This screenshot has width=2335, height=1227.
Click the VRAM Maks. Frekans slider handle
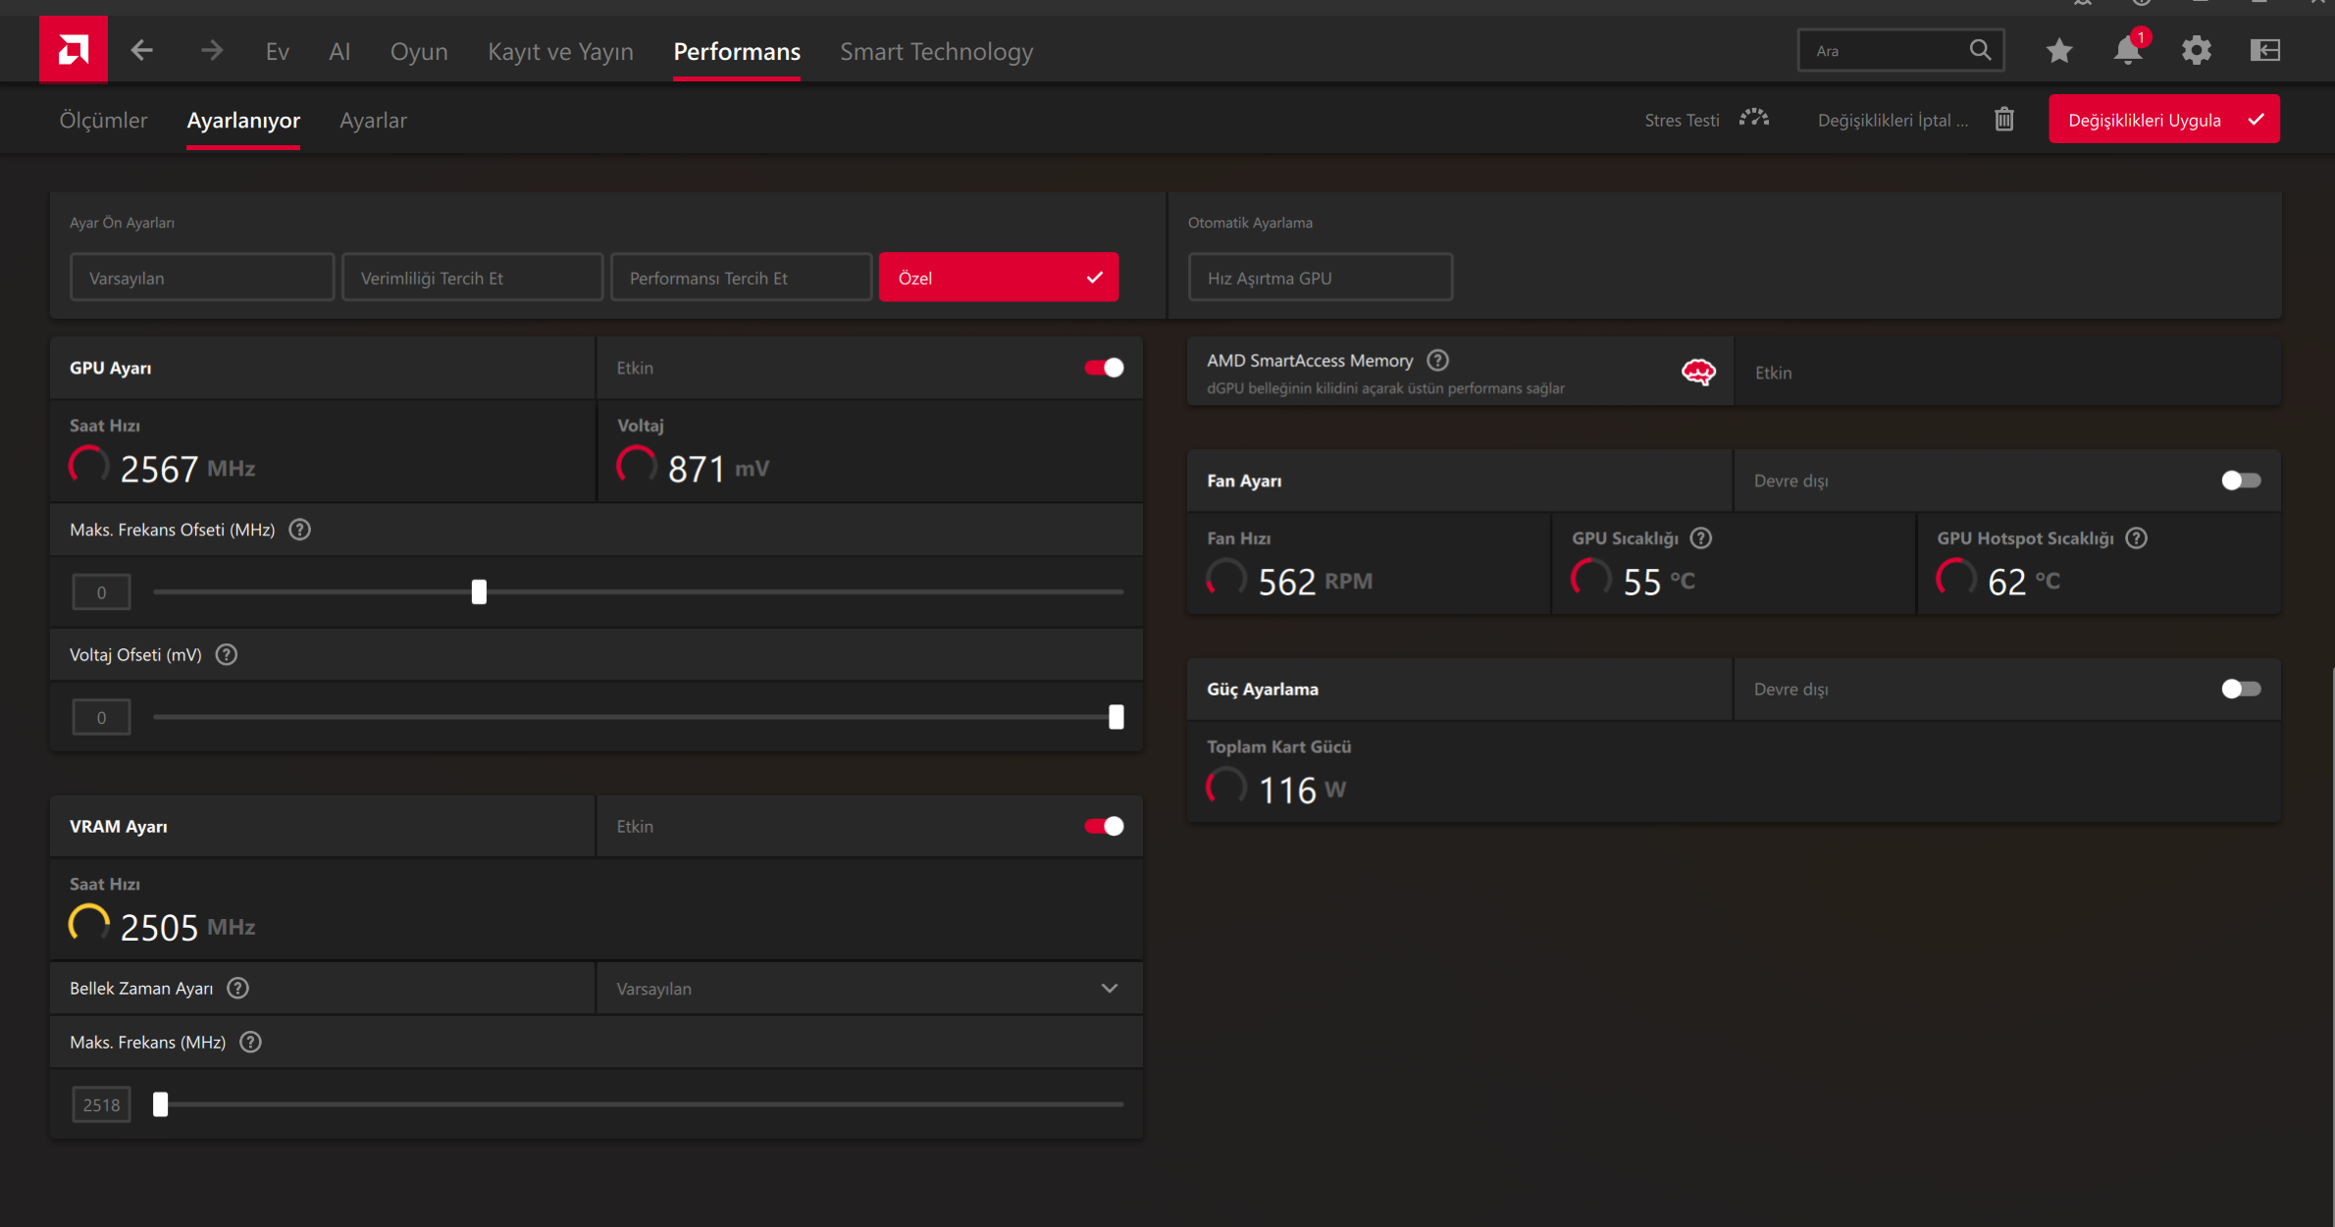161,1104
